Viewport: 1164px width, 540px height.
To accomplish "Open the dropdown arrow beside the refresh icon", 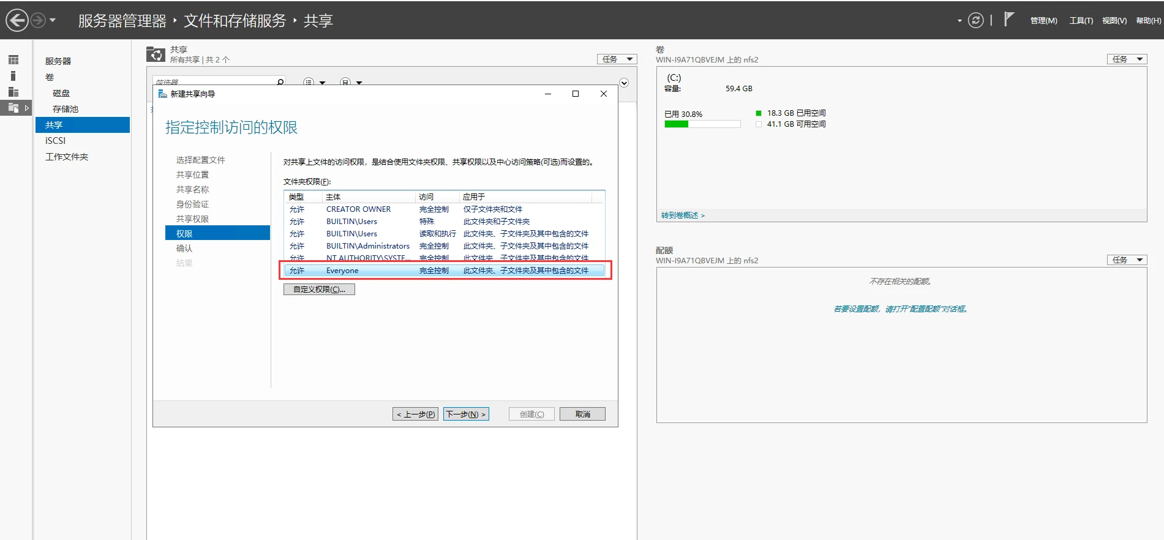I will click(959, 21).
